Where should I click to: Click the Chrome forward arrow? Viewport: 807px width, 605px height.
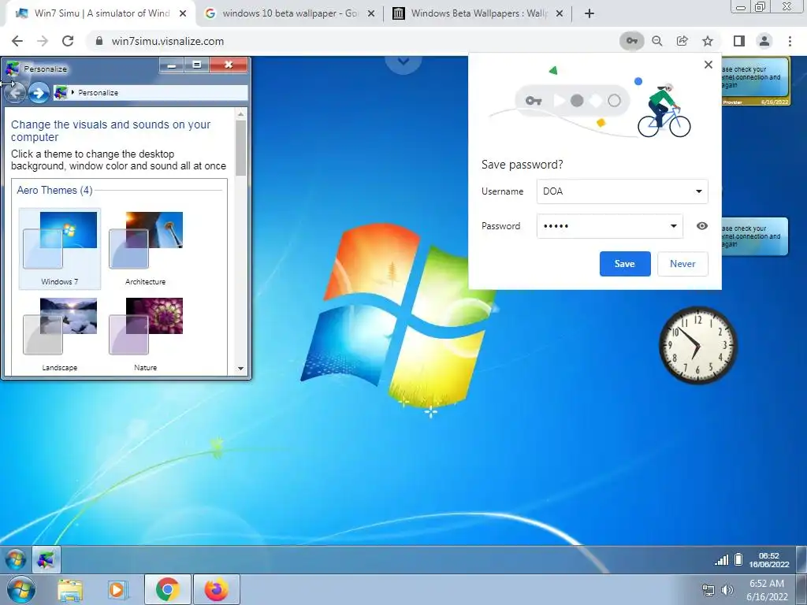[43, 41]
